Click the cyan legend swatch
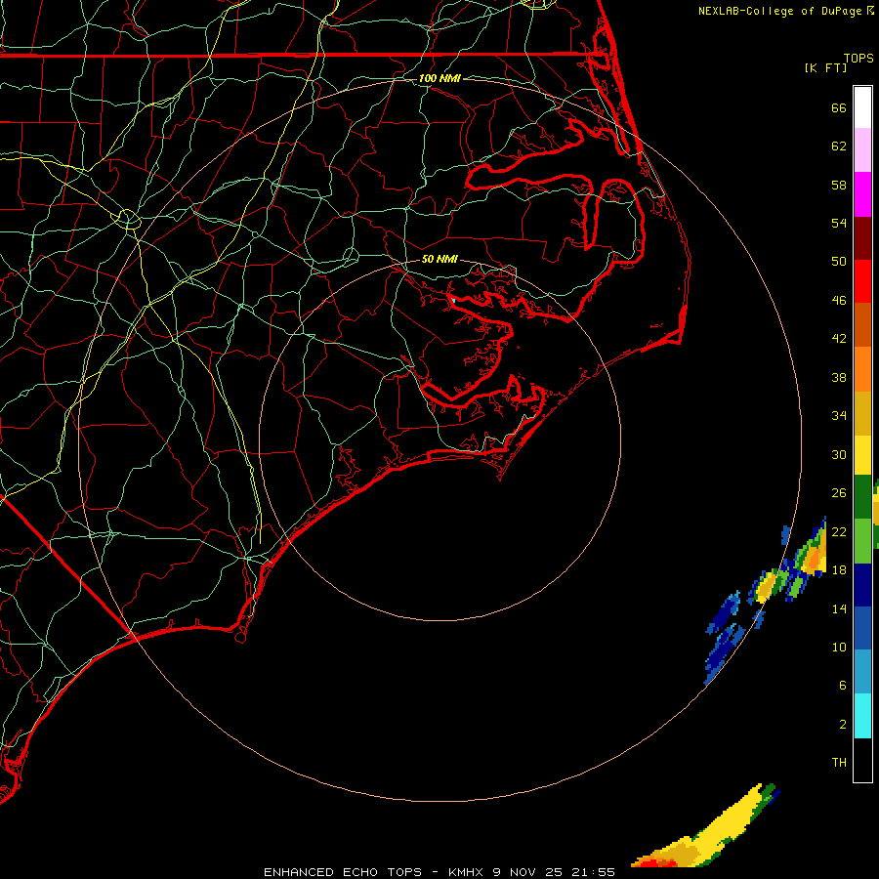 coord(862,716)
